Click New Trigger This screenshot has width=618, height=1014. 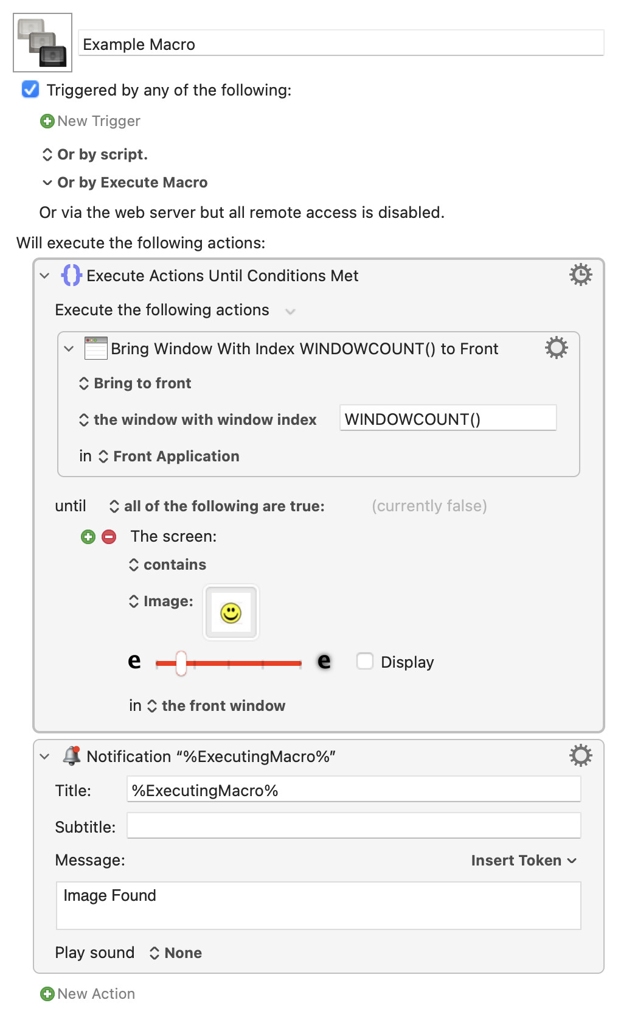tap(90, 121)
